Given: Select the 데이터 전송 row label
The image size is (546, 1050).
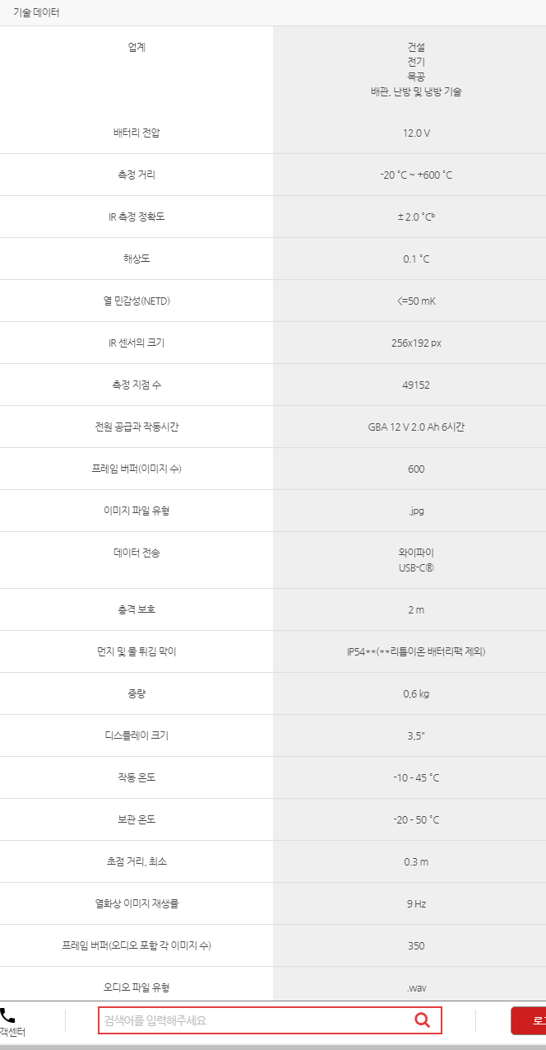Looking at the screenshot, I should (x=136, y=553).
